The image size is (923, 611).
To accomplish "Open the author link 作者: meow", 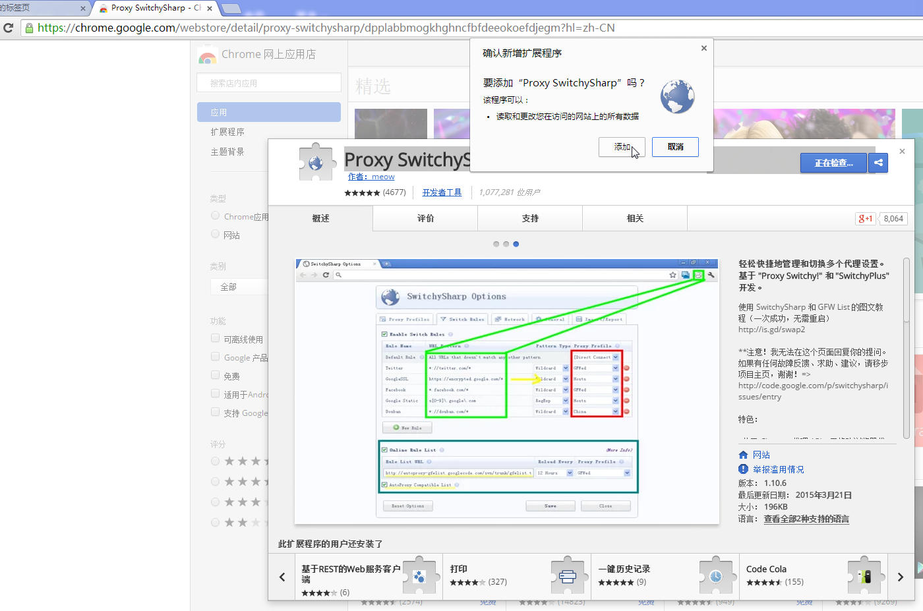I will pos(371,177).
